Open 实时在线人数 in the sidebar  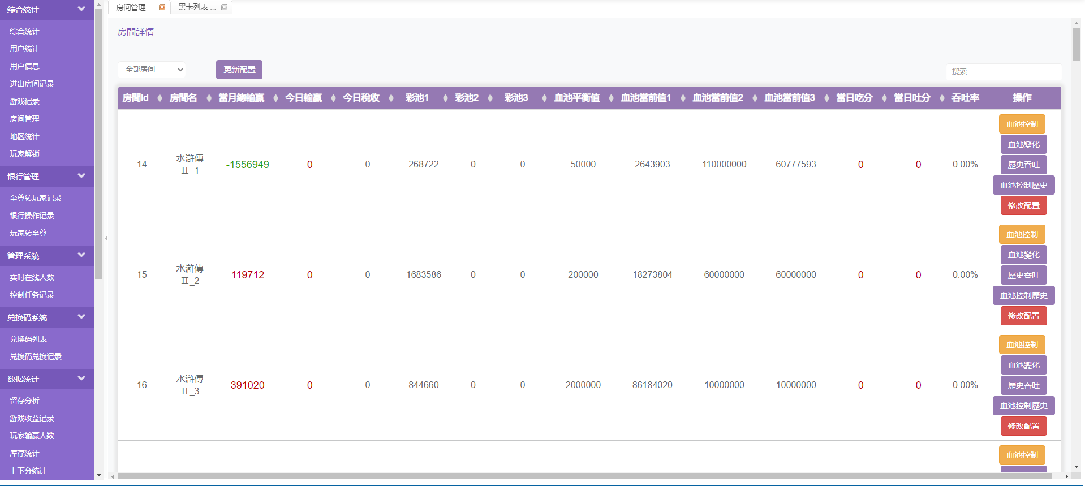(32, 277)
